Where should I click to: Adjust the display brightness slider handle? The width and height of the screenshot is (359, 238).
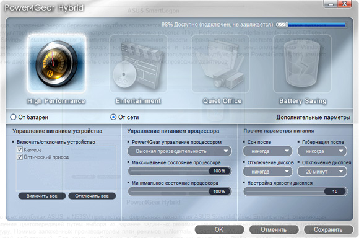point(335,192)
